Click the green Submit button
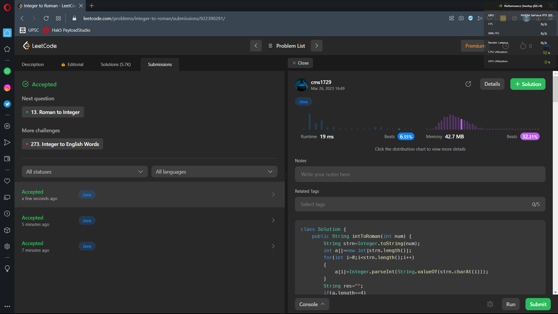 coord(538,304)
